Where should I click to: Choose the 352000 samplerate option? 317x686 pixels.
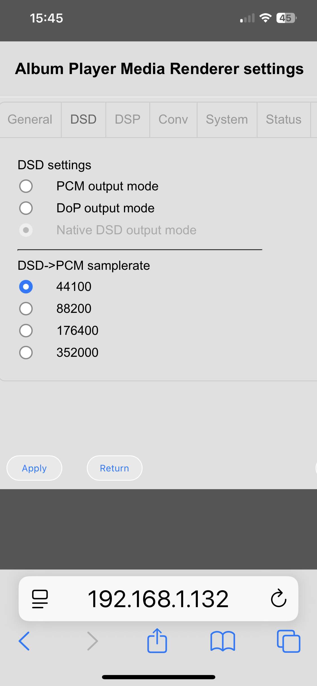click(x=26, y=352)
